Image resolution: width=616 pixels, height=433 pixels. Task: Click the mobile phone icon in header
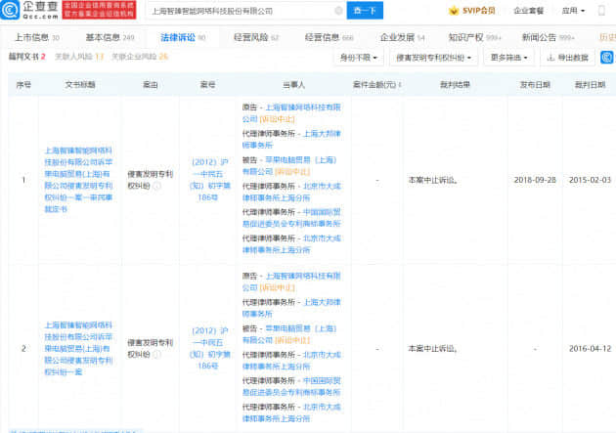(x=601, y=11)
